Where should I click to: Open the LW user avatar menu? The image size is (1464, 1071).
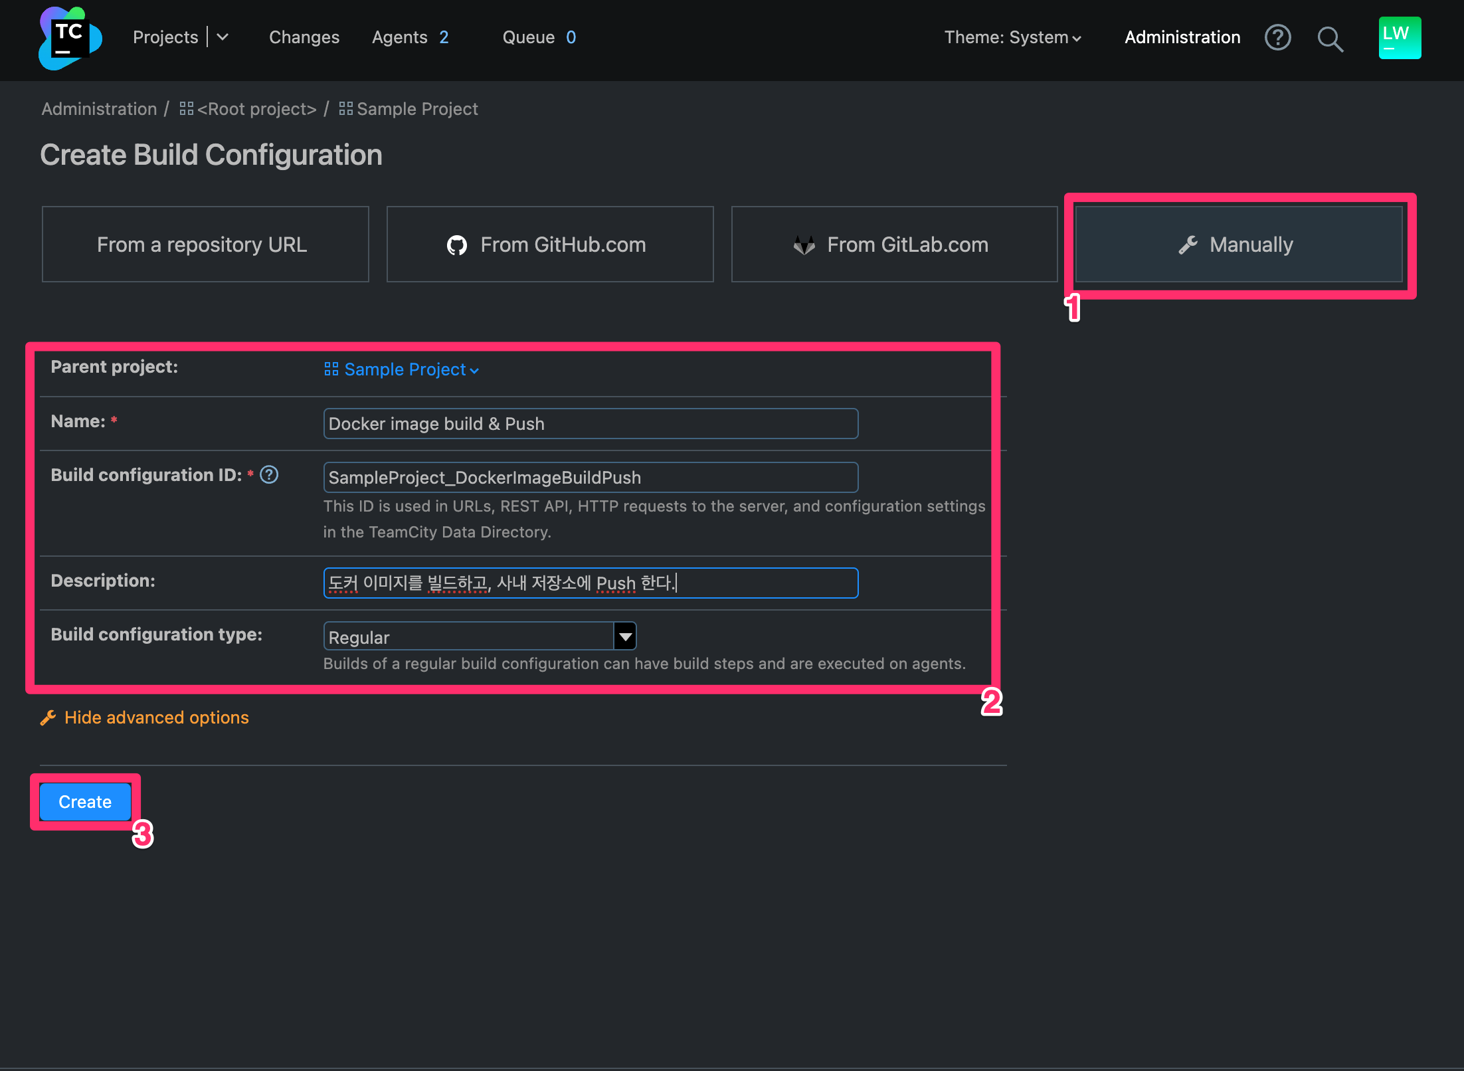click(x=1399, y=37)
